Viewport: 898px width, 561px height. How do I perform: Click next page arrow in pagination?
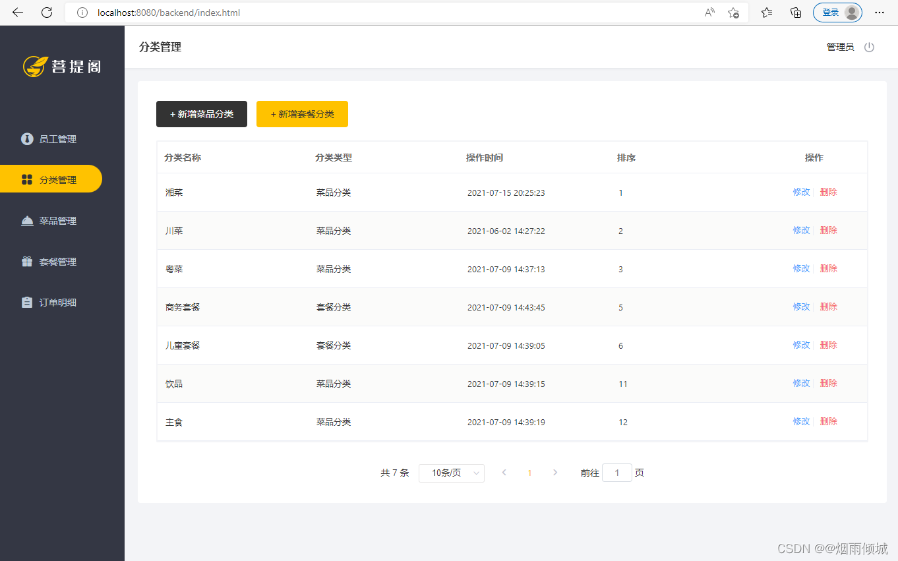coord(555,473)
